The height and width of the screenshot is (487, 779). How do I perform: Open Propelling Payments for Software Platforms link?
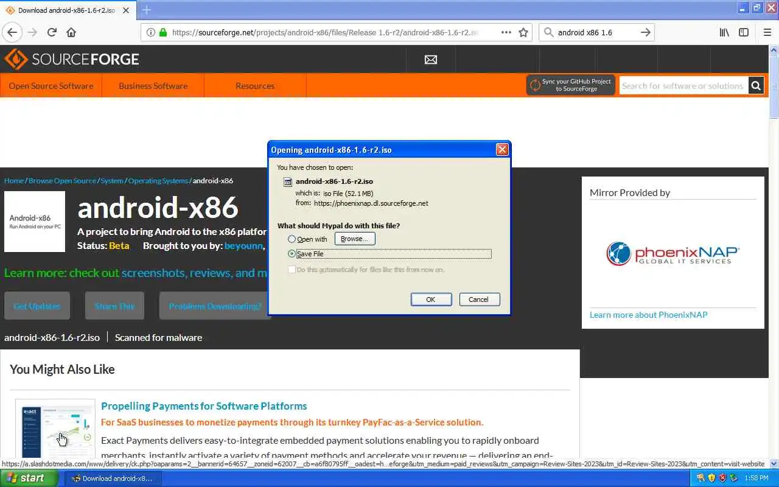(x=204, y=406)
